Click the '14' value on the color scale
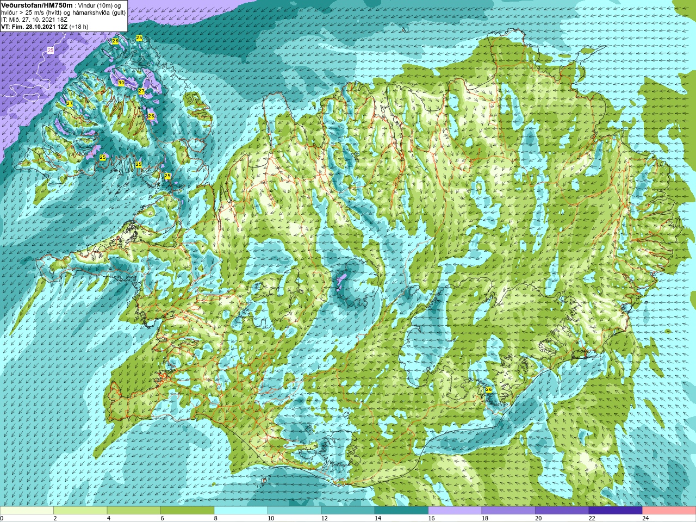The width and height of the screenshot is (696, 522). (378, 518)
